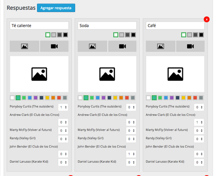This screenshot has height=176, width=216.
Task: Choose black shade for Té caliente
Action: [x=65, y=35]
